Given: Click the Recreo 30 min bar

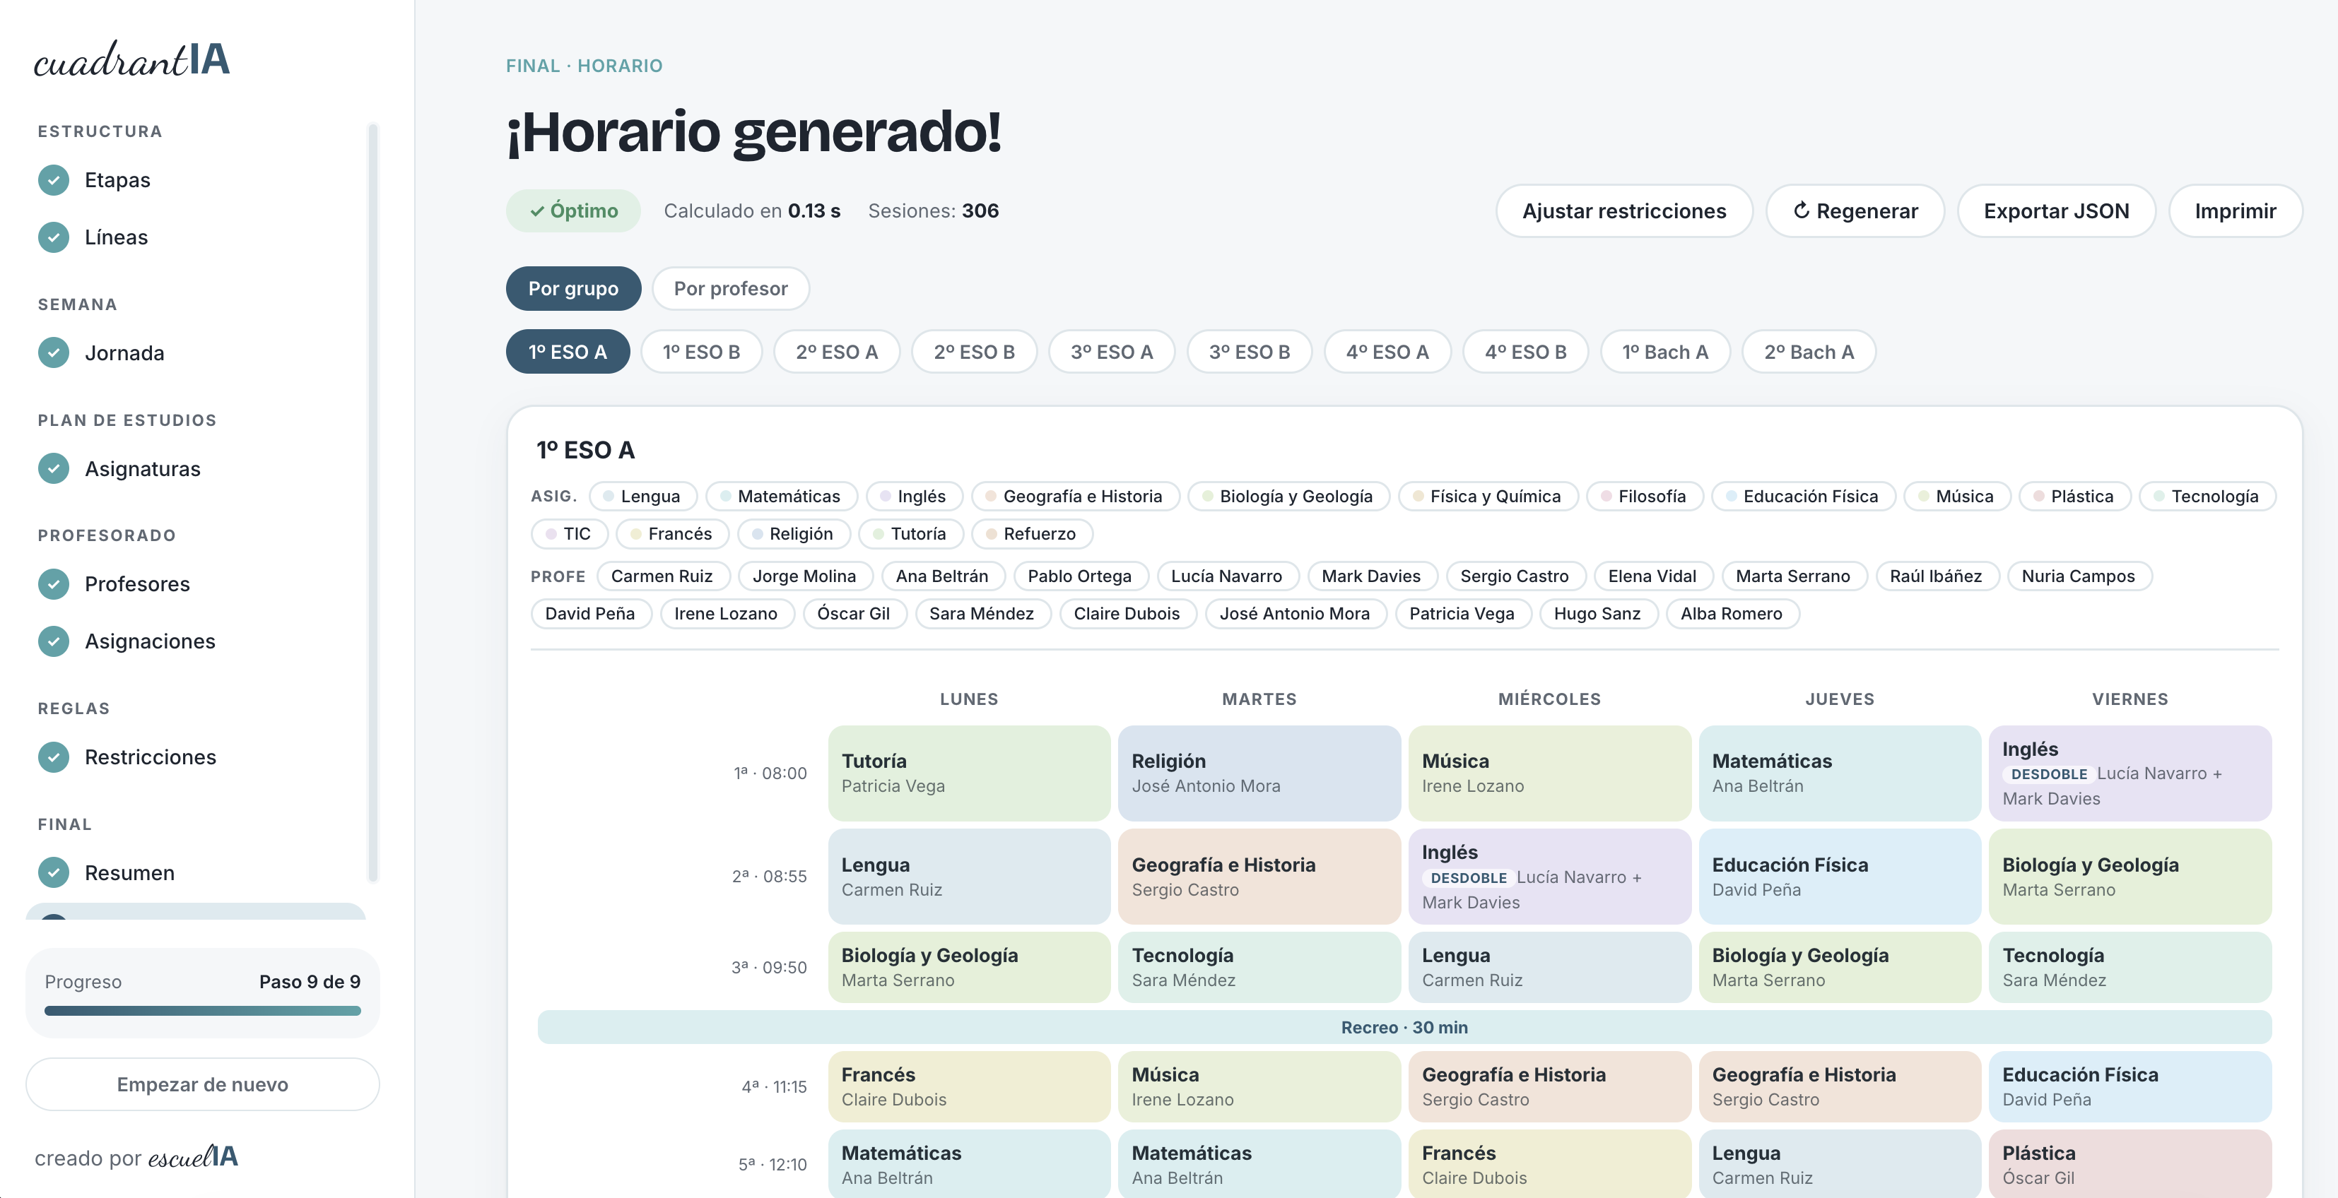Looking at the screenshot, I should (1404, 1026).
